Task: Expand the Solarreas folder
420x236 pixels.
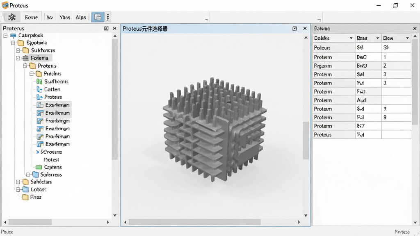Action: [x=28, y=175]
